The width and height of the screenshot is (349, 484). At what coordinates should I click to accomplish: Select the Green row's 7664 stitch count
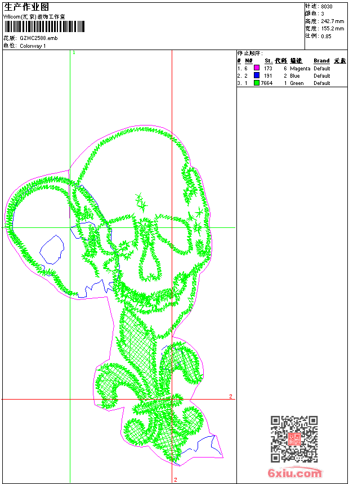point(266,83)
